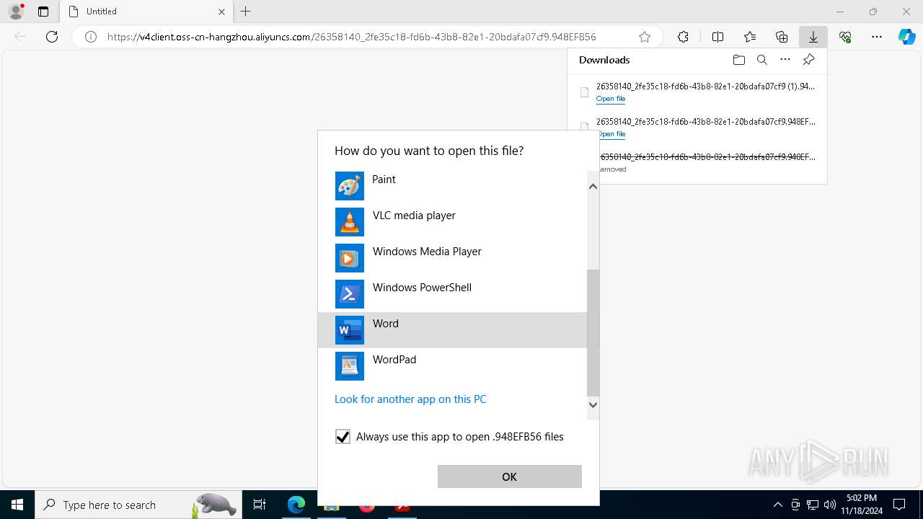923x519 pixels.
Task: Click the address bar URL
Action: [x=351, y=37]
